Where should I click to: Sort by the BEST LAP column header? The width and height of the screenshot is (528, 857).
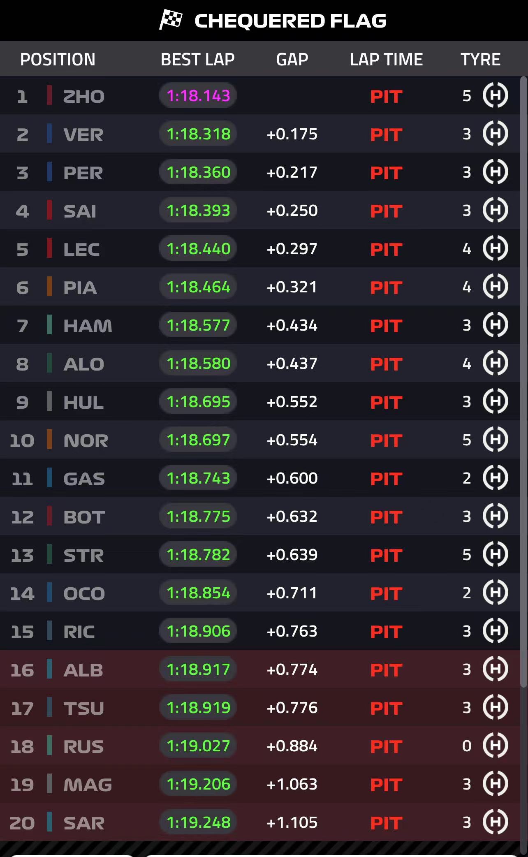tap(197, 60)
